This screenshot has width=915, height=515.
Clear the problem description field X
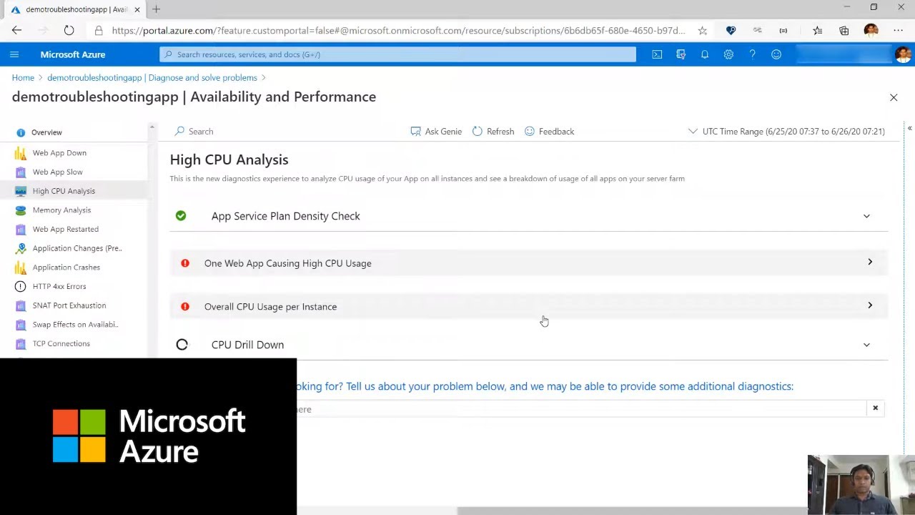(875, 408)
